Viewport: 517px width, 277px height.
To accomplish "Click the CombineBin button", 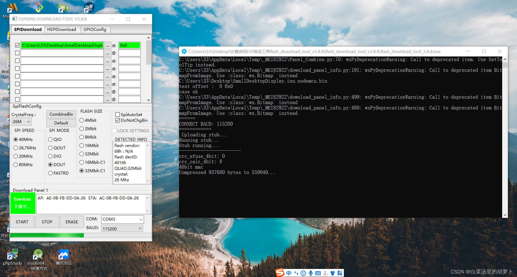I will tap(61, 114).
